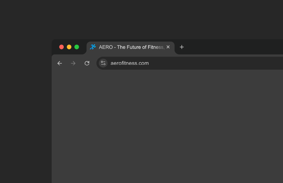
Task: Open a new tab with plus button
Action: coord(182,47)
